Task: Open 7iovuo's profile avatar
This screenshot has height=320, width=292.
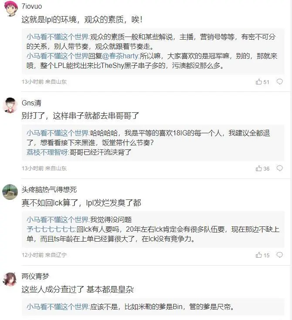Action: pyautogui.click(x=10, y=9)
